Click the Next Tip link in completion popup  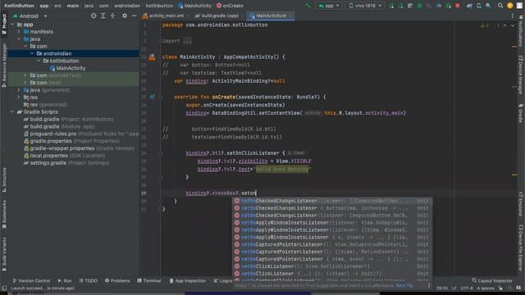coord(404,286)
